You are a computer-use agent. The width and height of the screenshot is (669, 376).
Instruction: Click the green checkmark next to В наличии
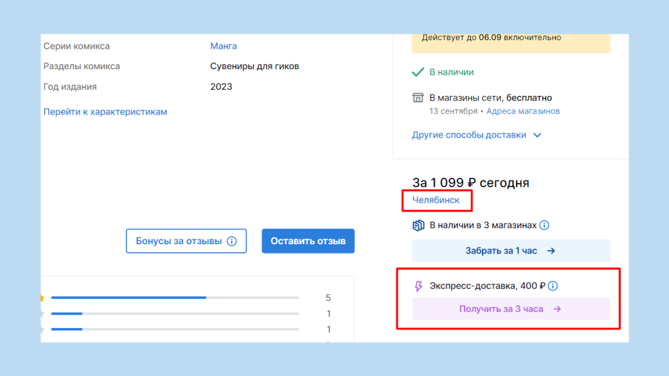pos(418,72)
